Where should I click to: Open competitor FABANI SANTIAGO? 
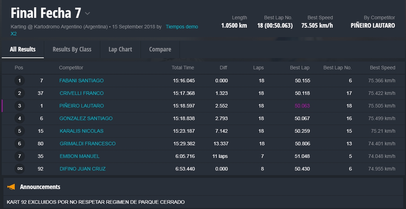pos(81,81)
